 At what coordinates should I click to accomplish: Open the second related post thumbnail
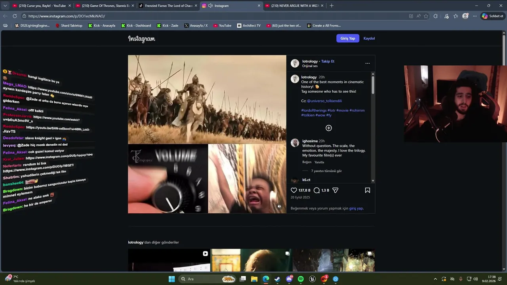pyautogui.click(x=252, y=260)
